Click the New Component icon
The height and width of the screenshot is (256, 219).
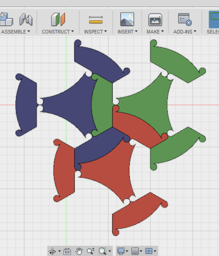pyautogui.click(x=5, y=19)
